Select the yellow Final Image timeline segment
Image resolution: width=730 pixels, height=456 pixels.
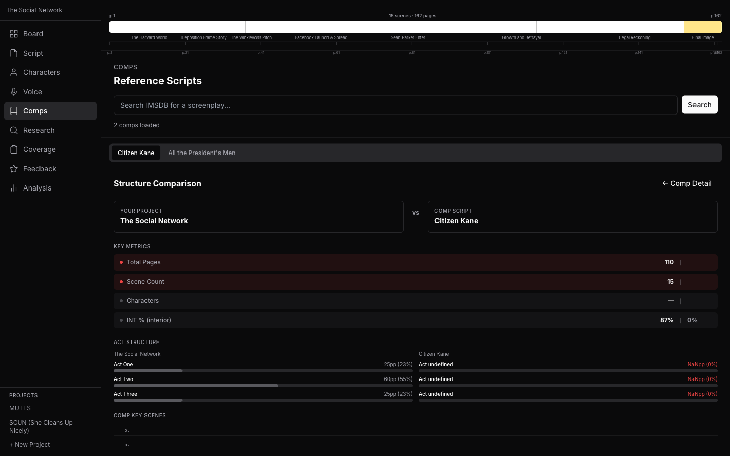703,27
